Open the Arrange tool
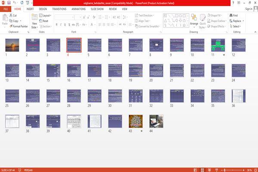 click(194, 21)
